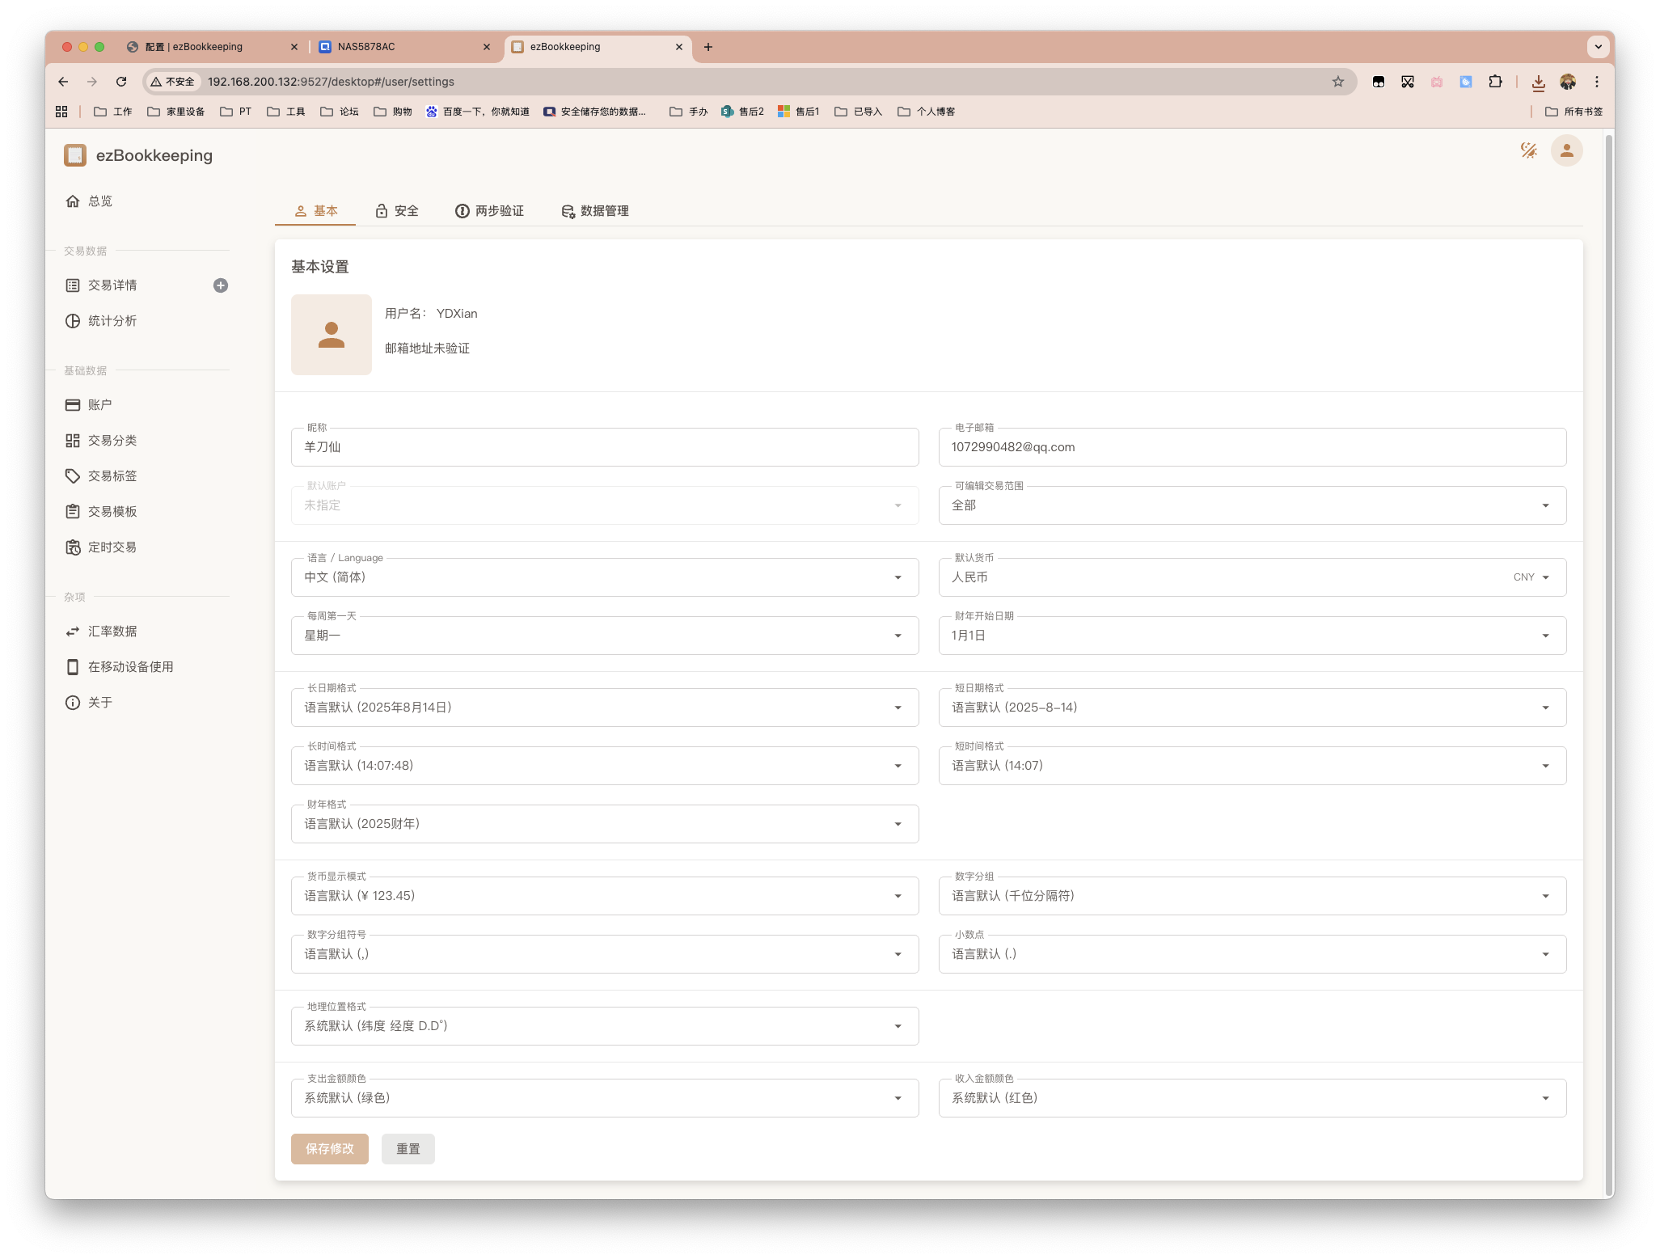
Task: Open the Statistics analysis (统计分析) sidebar item
Action: click(x=112, y=321)
